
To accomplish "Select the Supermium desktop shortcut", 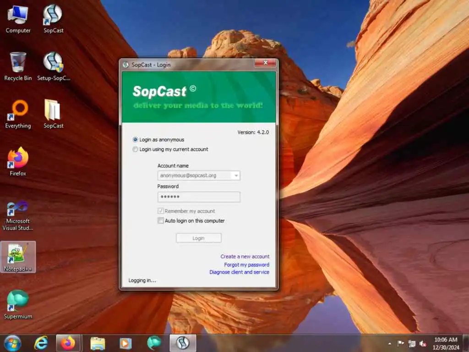I will click(18, 305).
